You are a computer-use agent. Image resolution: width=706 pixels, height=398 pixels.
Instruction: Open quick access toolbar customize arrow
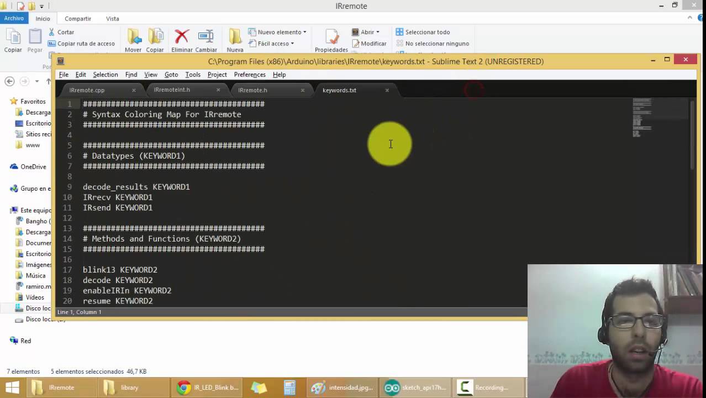tap(41, 6)
